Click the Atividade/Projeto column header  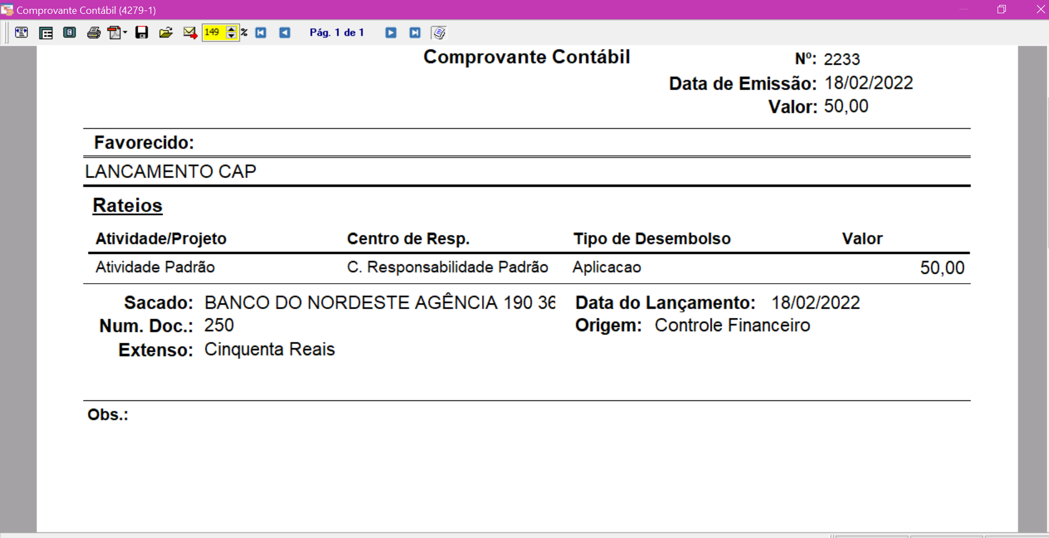(161, 239)
